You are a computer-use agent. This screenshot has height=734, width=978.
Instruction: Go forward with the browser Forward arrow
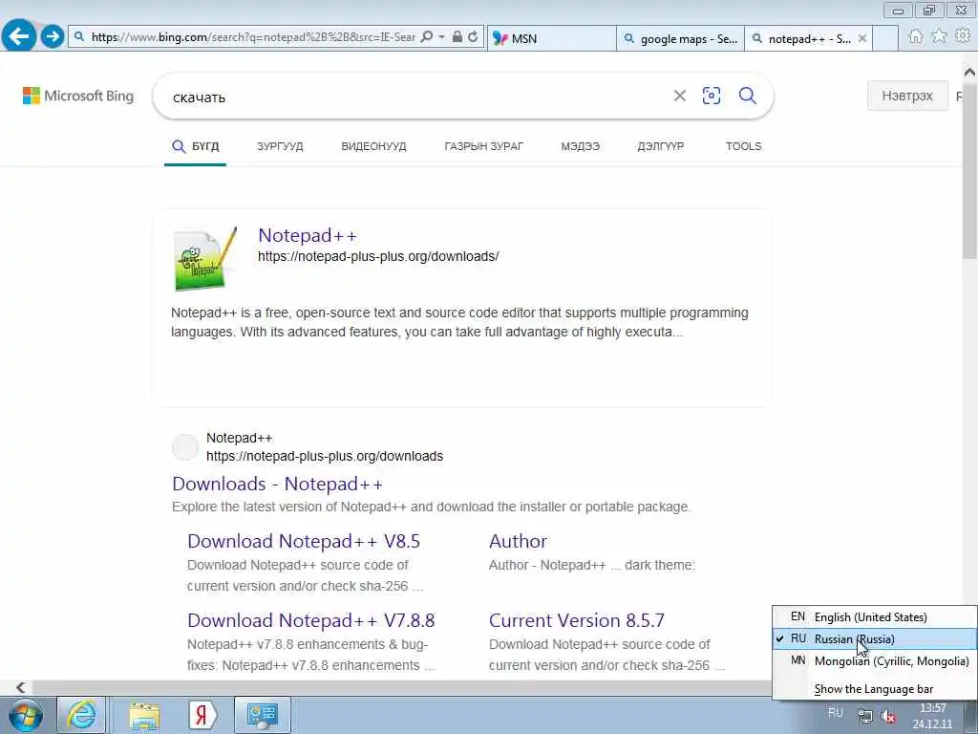point(53,36)
